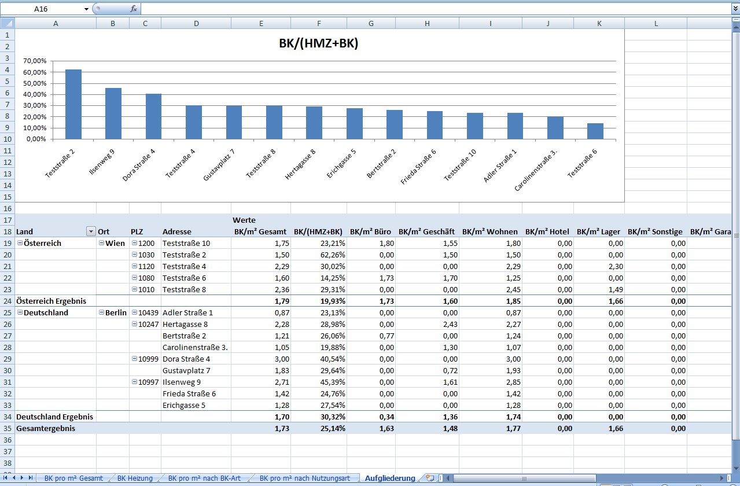Screen dimensions: 740x486
Task: Collapse PLZ 10997 group
Action: (x=134, y=382)
